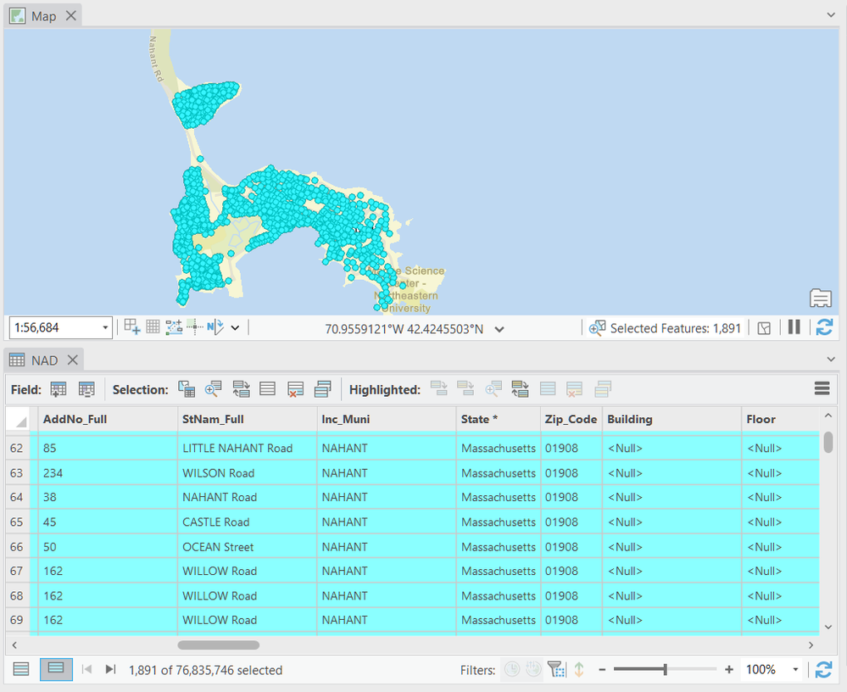The image size is (847, 692).
Task: Click the StNam_Full column header
Action: tap(247, 419)
